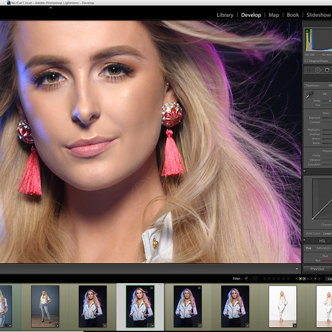Click the Exposure slider track
The image size is (332, 332).
[x=327, y=118]
